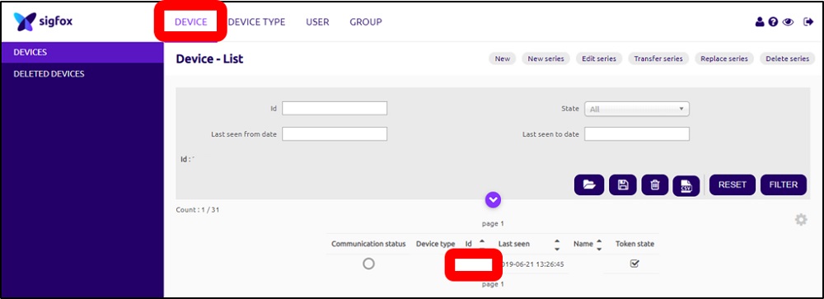Open the user profile icon

[x=760, y=22]
